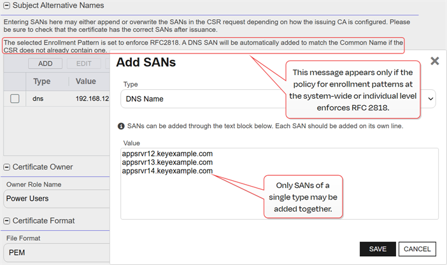The width and height of the screenshot is (447, 265).
Task: Click the ADD button in SANs grid
Action: (x=45, y=64)
